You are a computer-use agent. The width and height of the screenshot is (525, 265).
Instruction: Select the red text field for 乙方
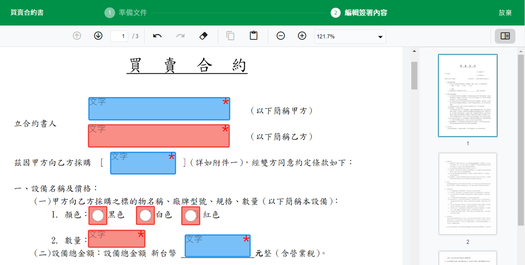tap(159, 136)
